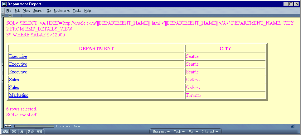The height and width of the screenshot is (135, 301).
Task: Open the Bookmarks menu
Action: point(62,11)
